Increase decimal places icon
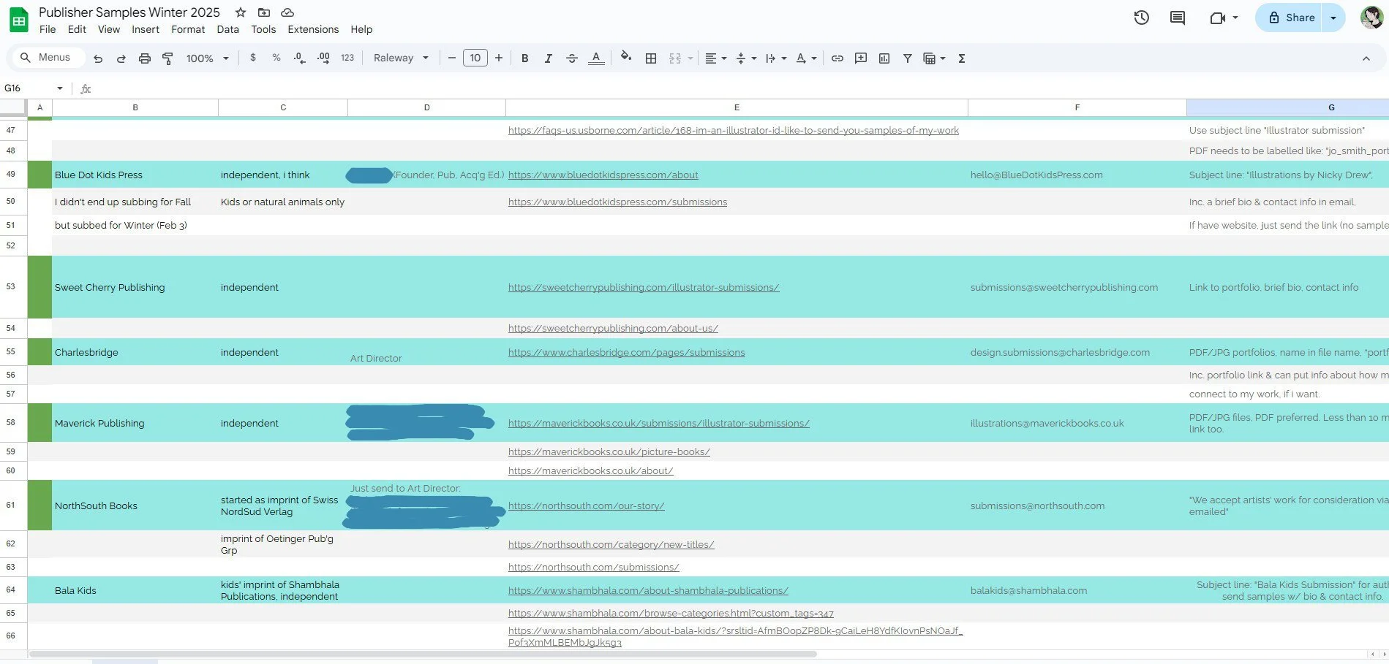The image size is (1389, 664). (x=323, y=58)
